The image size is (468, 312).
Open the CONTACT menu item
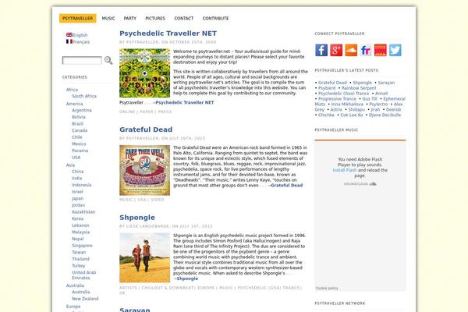click(x=184, y=18)
